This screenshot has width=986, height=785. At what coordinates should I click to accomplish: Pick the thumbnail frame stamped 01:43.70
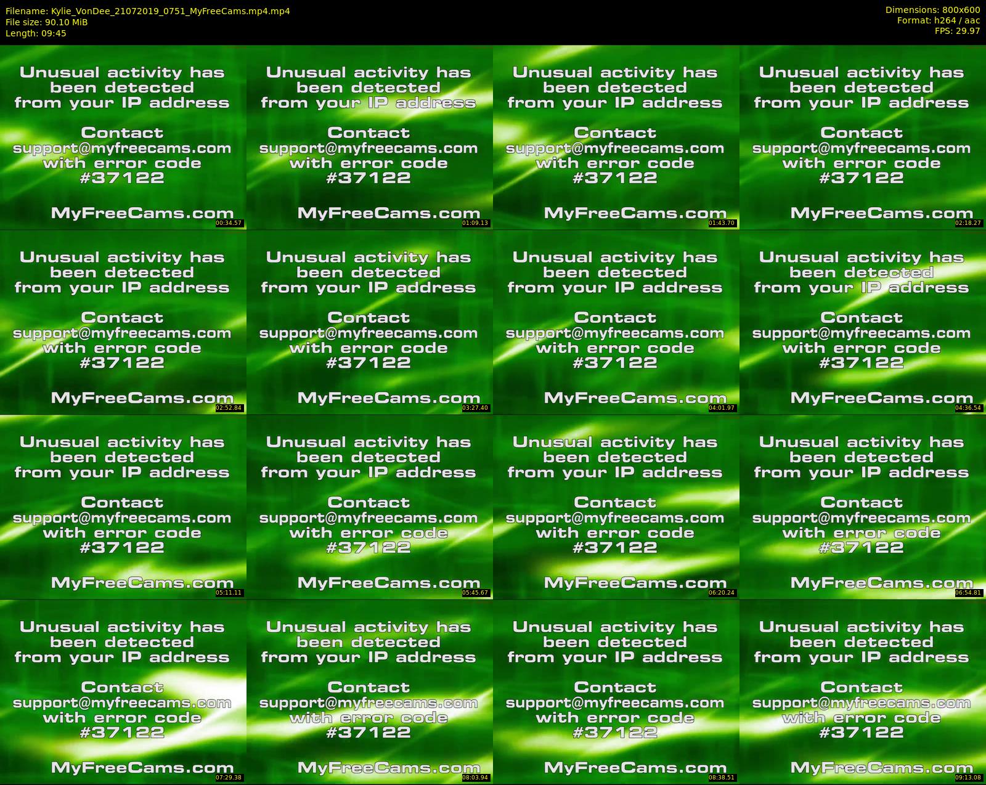[616, 137]
